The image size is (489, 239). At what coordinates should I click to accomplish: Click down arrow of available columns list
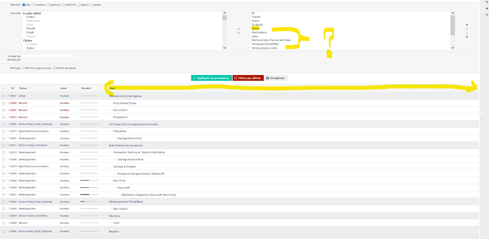pos(224,48)
